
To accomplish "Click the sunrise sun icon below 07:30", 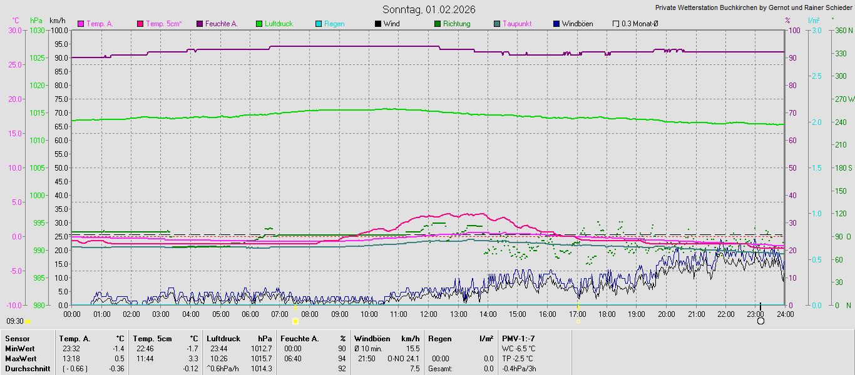I will [295, 321].
